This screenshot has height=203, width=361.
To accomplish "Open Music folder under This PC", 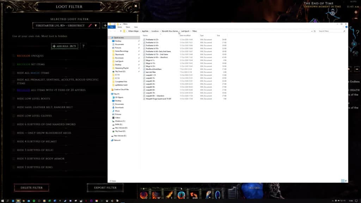I will [x=117, y=111].
